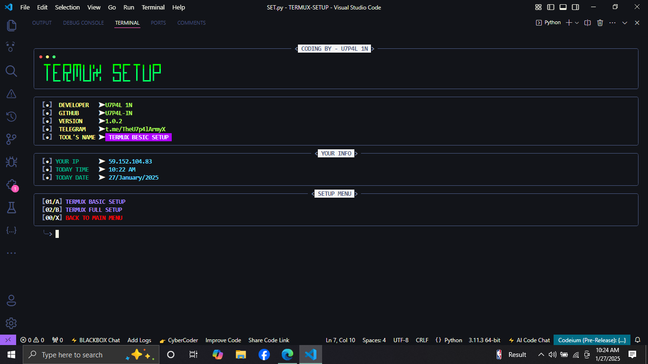
Task: Open AI Code Chat in status bar
Action: tap(529, 340)
